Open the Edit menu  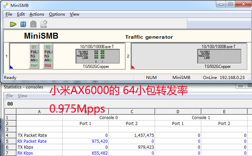click(21, 14)
